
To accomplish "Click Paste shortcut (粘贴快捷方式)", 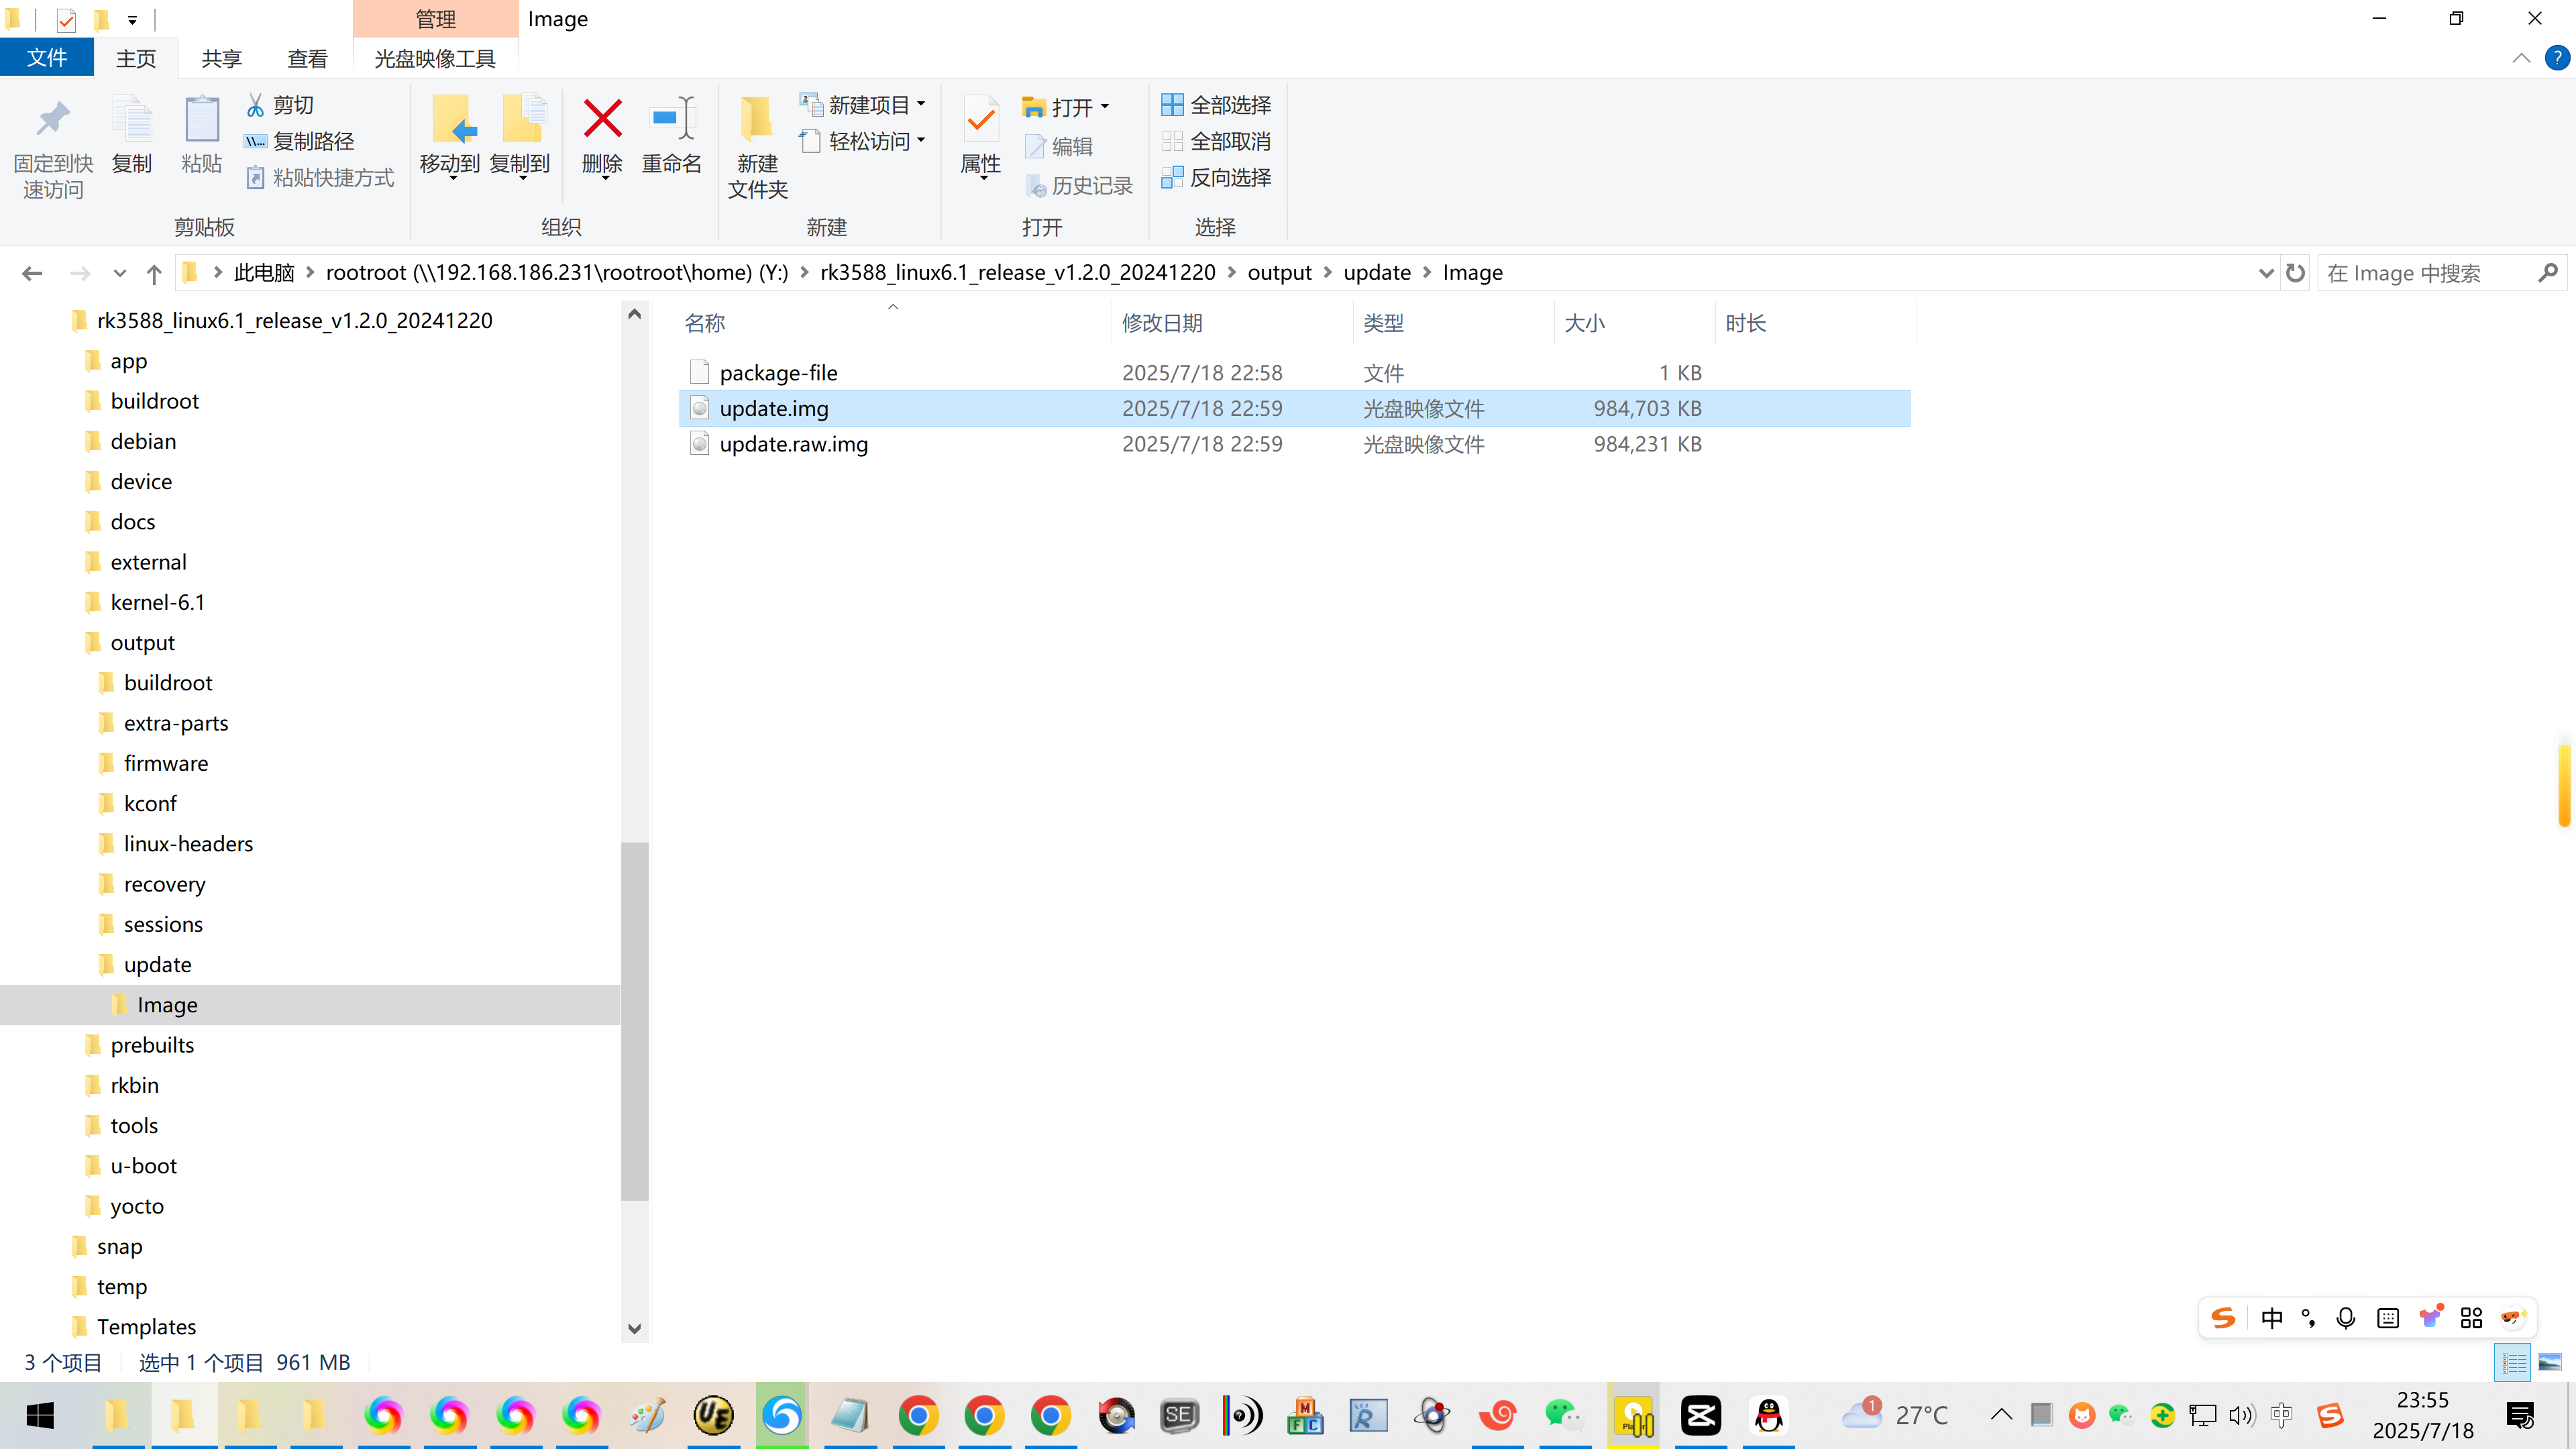I will tap(320, 178).
